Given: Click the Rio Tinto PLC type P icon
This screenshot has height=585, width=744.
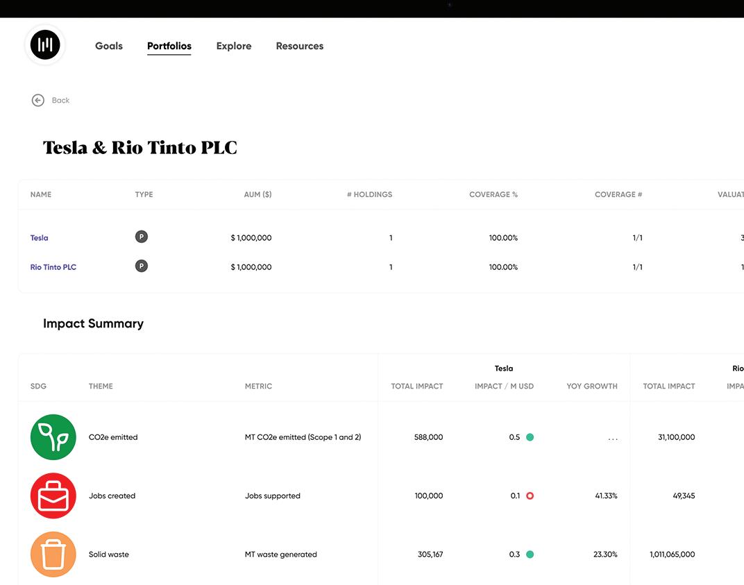Looking at the screenshot, I should click(142, 266).
